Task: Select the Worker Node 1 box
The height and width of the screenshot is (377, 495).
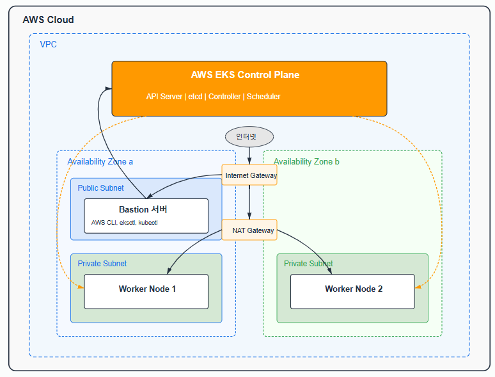Action: [146, 291]
